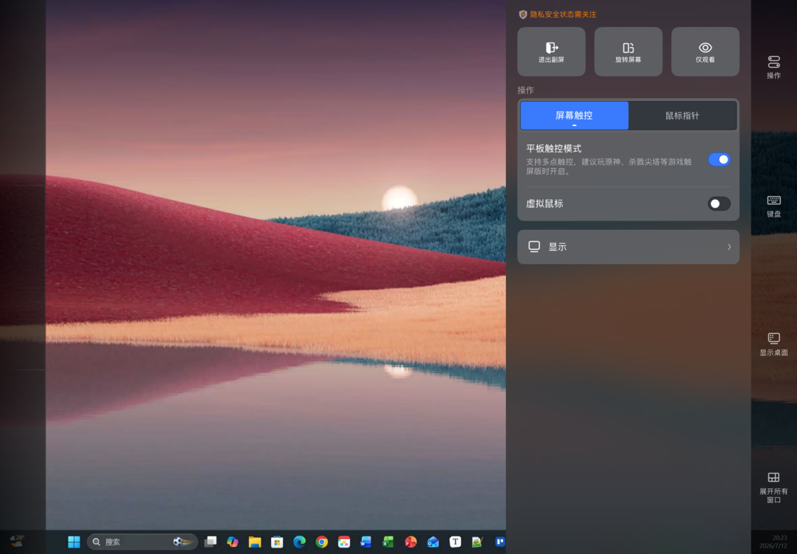Click the 显示桌面 sidebar item
Image resolution: width=797 pixels, height=554 pixels.
click(774, 344)
